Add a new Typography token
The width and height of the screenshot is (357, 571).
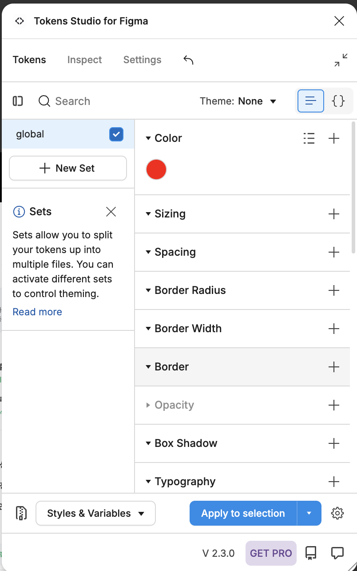coord(333,482)
